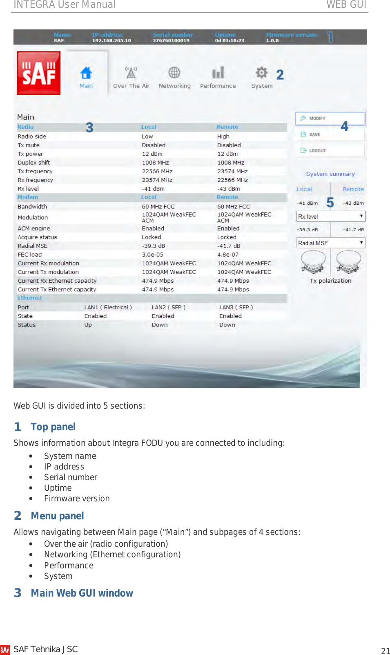Click the Remote label in System summary
Screen dimensions: 390x655
point(353,189)
